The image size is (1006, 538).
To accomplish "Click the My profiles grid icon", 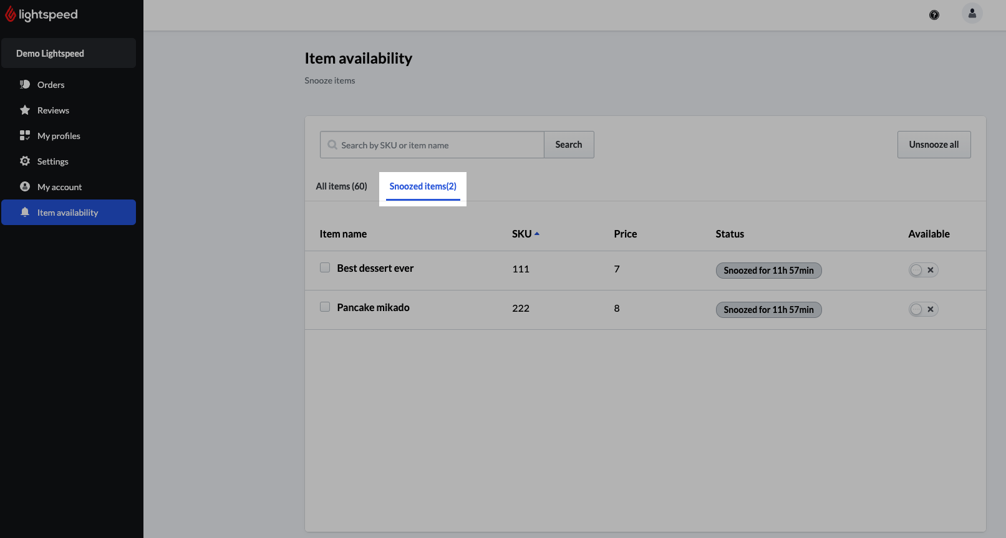I will [25, 136].
